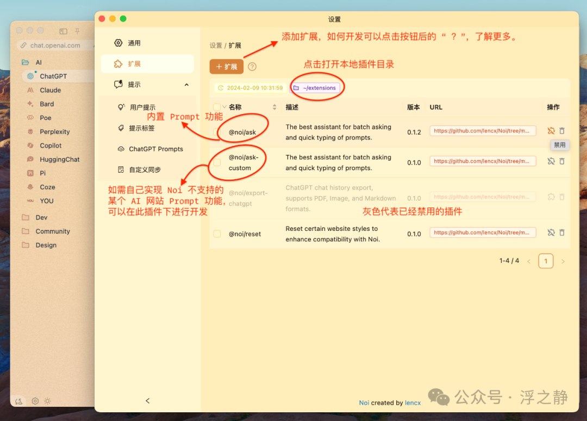Toggle the sidebar layout icon in Noi window

(63, 31)
